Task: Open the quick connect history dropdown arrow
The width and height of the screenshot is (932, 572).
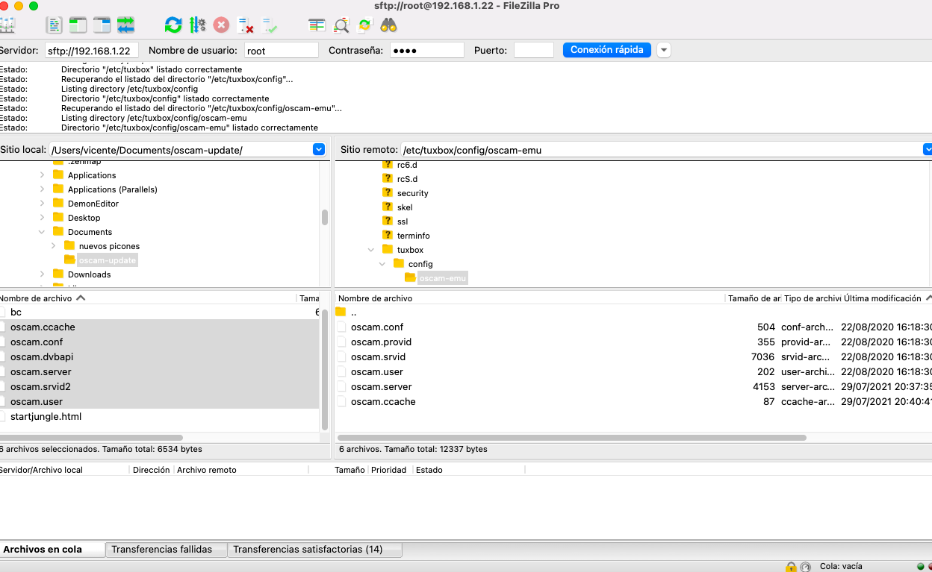Action: pyautogui.click(x=663, y=50)
